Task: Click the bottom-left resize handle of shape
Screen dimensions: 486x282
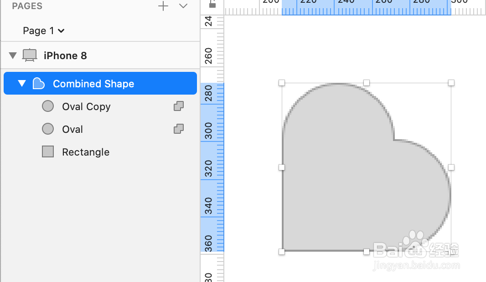Action: click(x=282, y=252)
